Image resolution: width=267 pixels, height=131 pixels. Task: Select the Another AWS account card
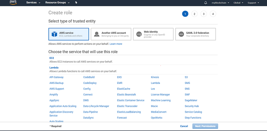(x=111, y=34)
